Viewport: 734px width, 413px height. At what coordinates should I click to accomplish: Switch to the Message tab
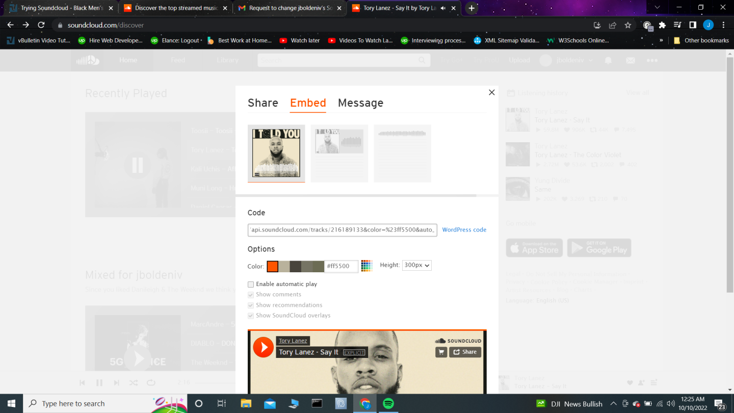pos(360,103)
